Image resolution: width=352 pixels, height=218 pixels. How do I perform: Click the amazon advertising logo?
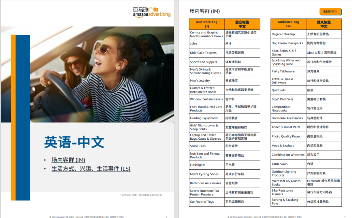tap(151, 12)
